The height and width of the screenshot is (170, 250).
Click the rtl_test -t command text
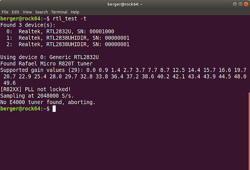click(x=70, y=19)
